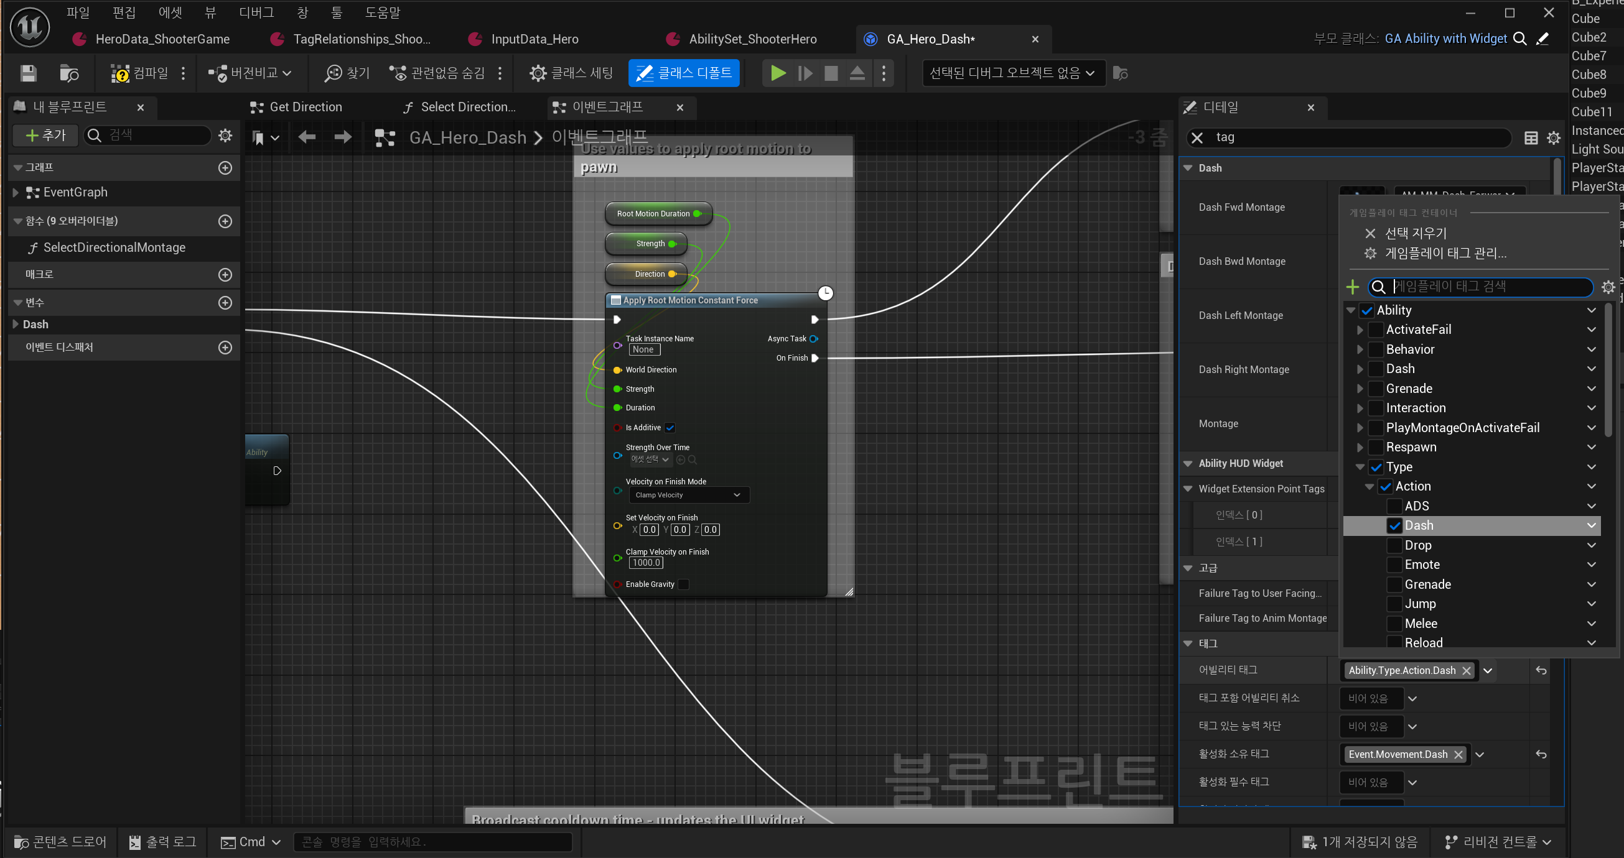Viewport: 1624px width, 858px height.
Task: Toggle Is Additive checkbox on node
Action: 670,428
